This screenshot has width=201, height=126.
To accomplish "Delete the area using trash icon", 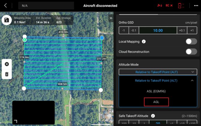I will click(x=7, y=74).
